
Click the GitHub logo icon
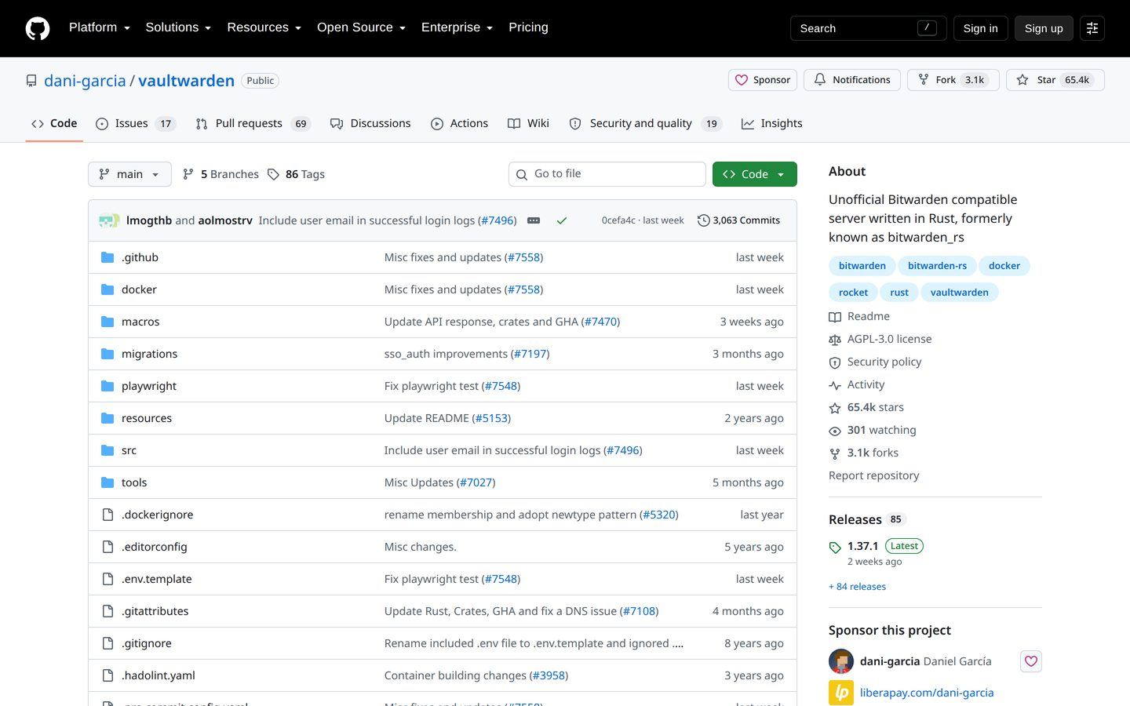(x=38, y=28)
